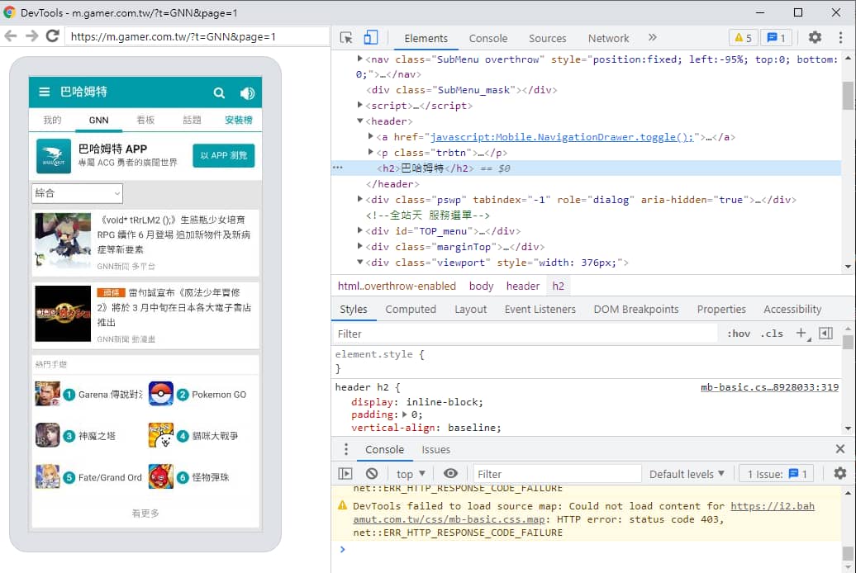Open console settings gear
Viewport: 856px width, 573px height.
coord(839,473)
